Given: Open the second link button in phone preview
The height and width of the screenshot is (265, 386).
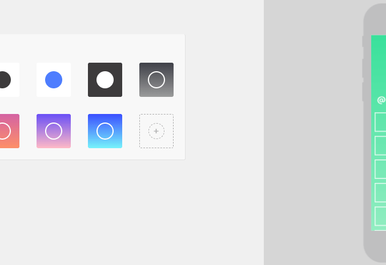Looking at the screenshot, I should [380, 146].
